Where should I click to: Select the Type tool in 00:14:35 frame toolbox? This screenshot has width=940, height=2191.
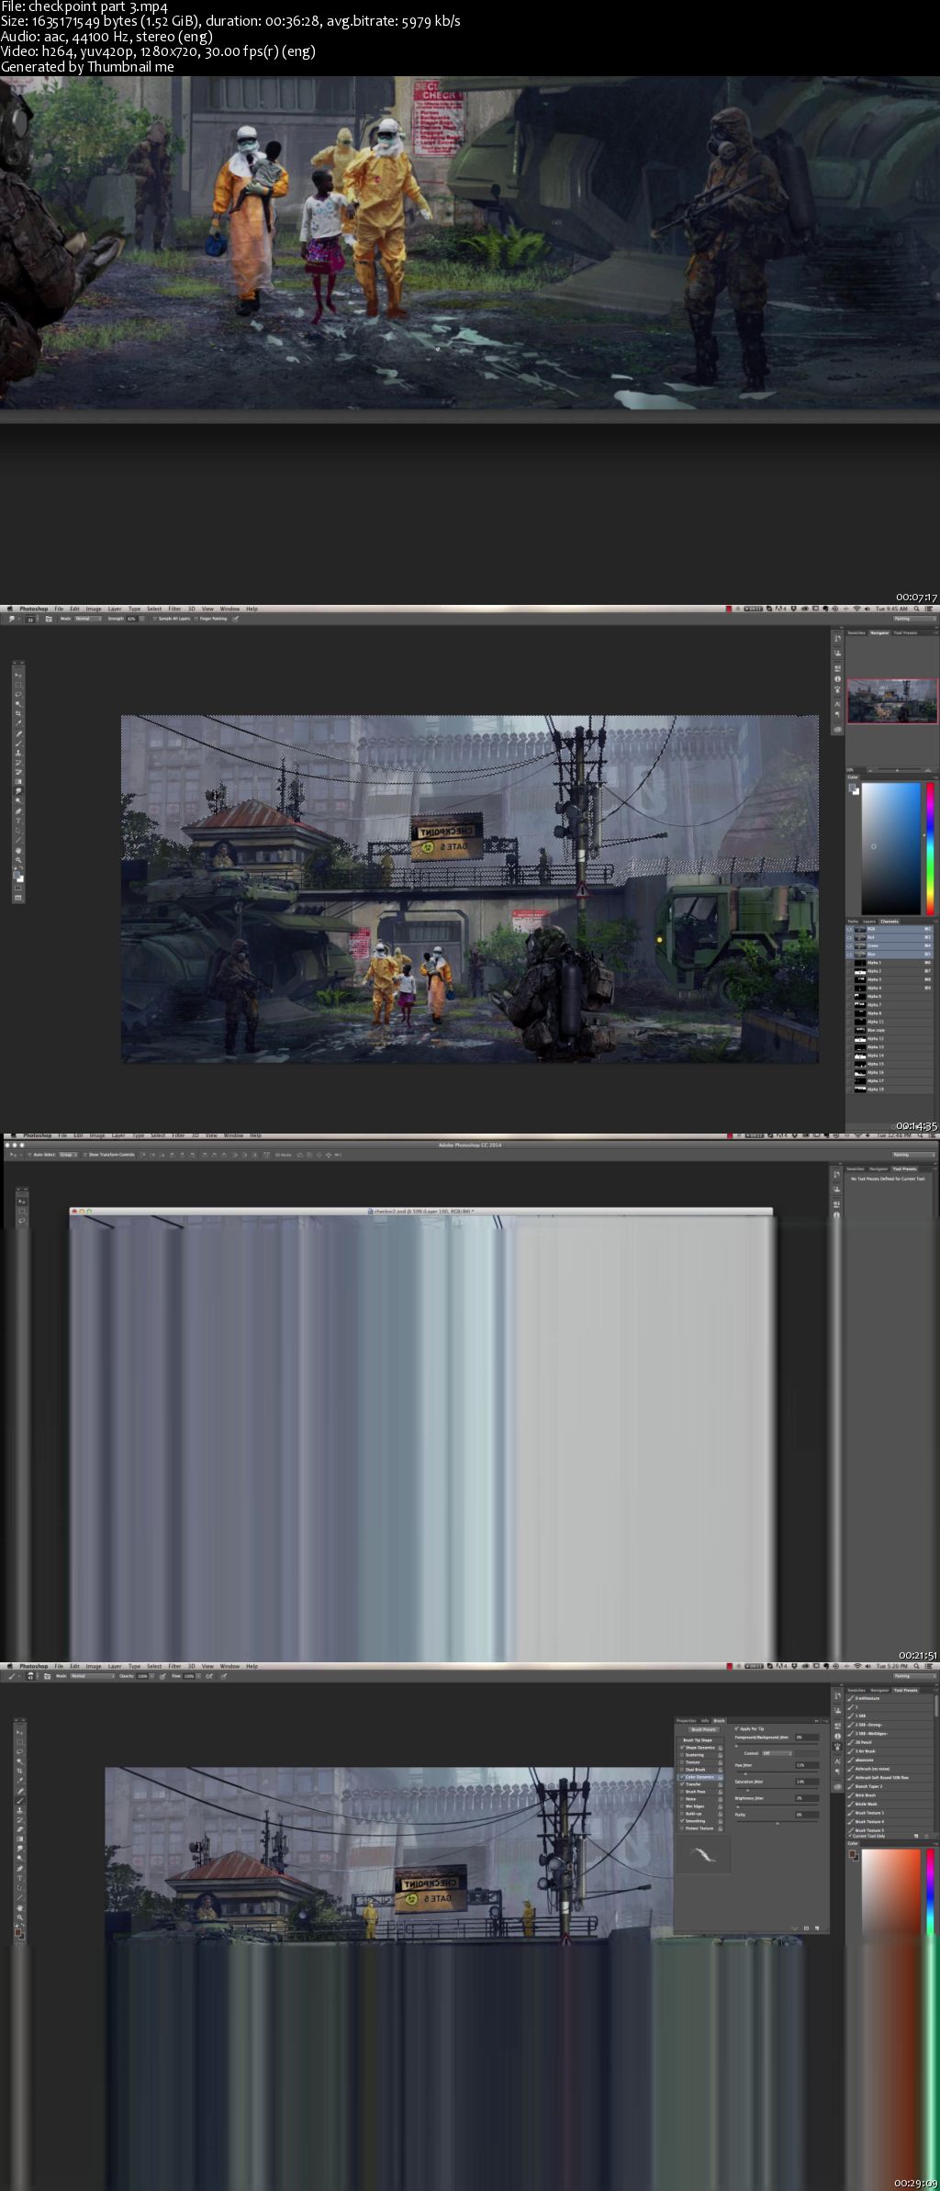18,821
